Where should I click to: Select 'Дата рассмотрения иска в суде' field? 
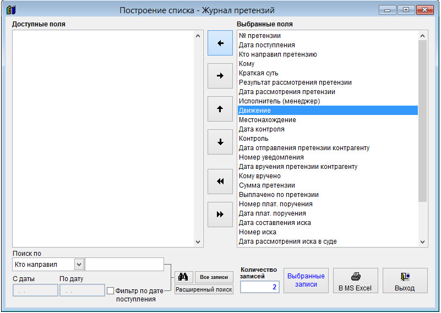(x=328, y=241)
